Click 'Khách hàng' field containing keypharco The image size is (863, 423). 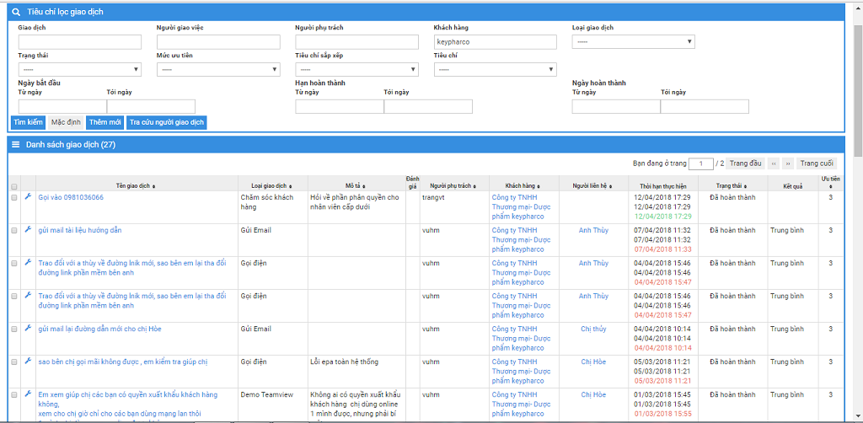(x=496, y=42)
